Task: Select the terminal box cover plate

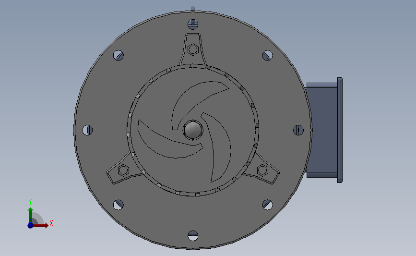Action: [x=340, y=130]
